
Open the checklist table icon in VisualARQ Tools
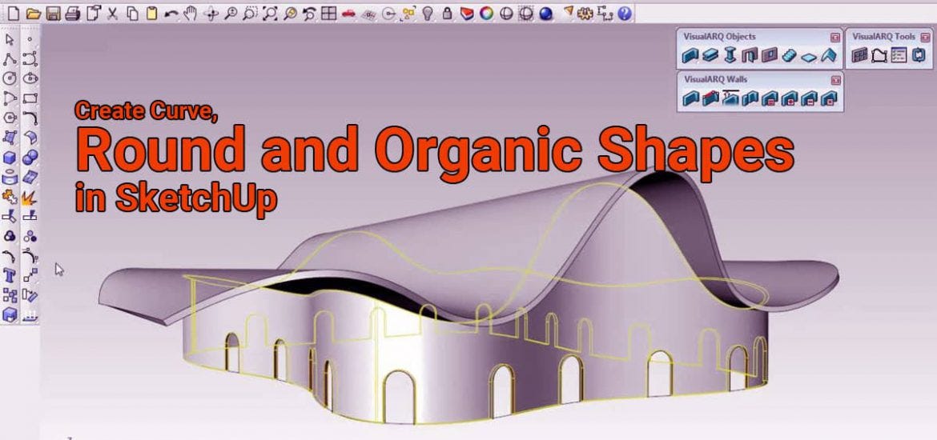[x=898, y=56]
